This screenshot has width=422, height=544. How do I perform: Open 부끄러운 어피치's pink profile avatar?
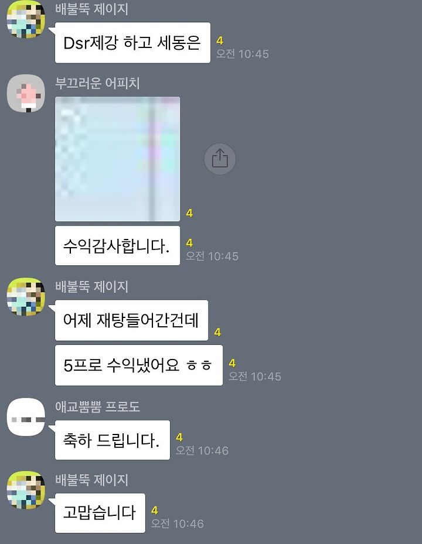(x=26, y=93)
